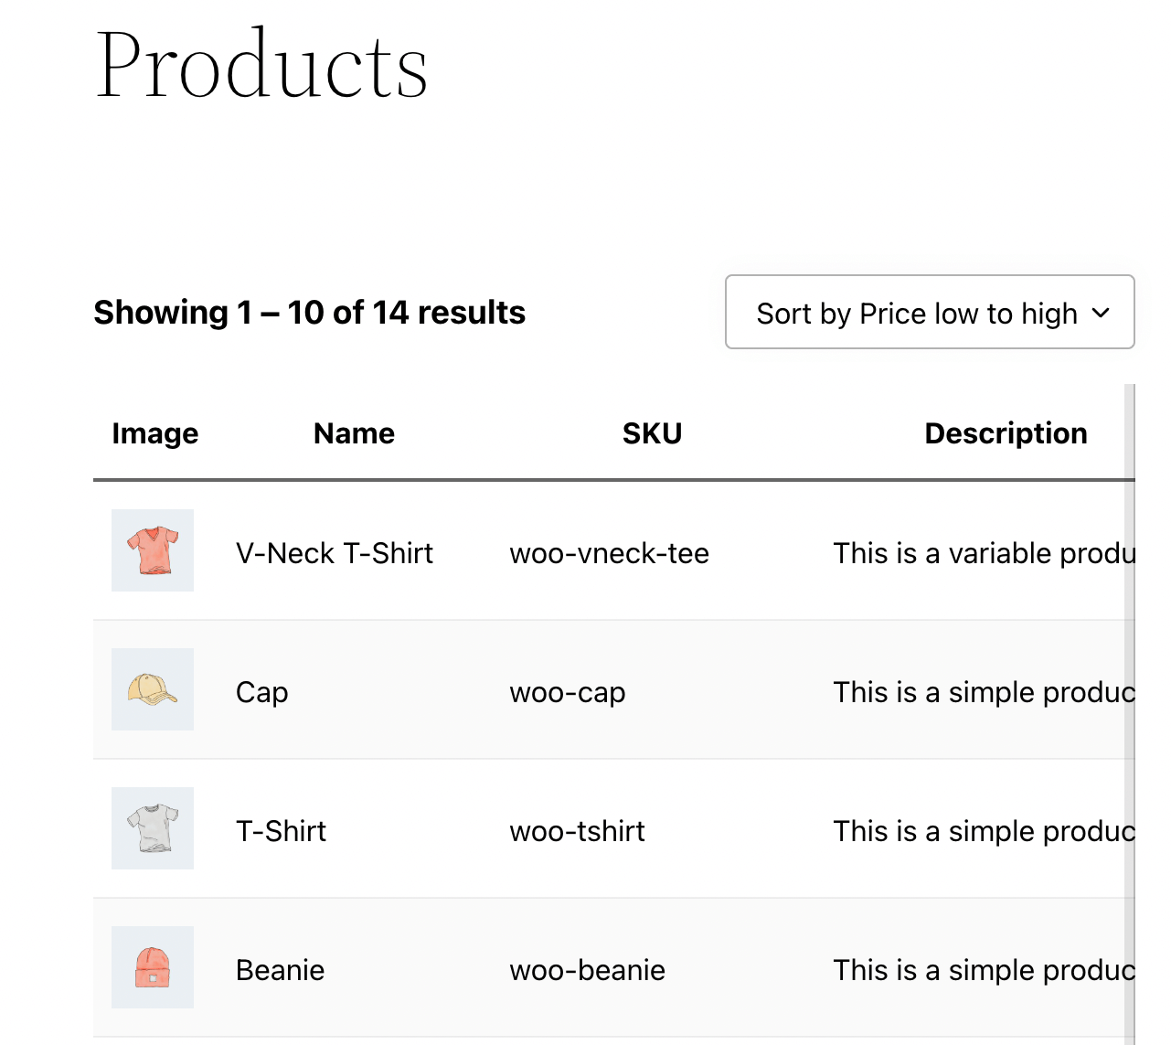Click the Image column header
This screenshot has width=1171, height=1045.
tap(154, 433)
